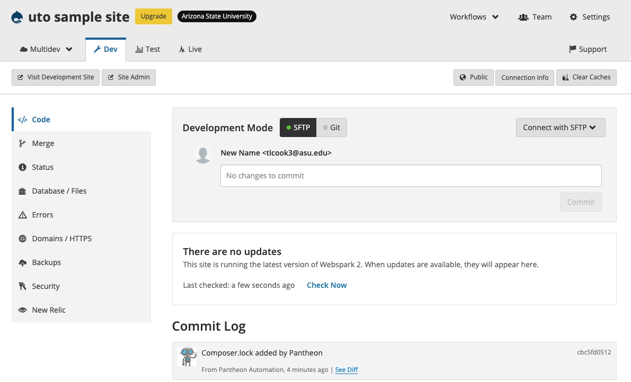The height and width of the screenshot is (382, 631).
Task: Open the New Relic section in sidebar
Action: [x=81, y=310]
